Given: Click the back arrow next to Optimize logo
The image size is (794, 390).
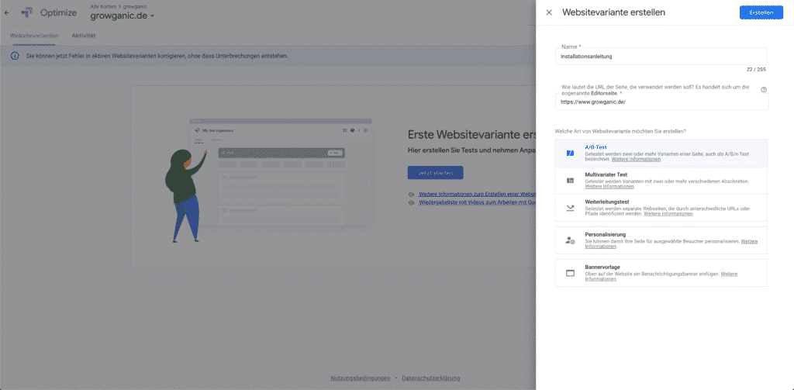Looking at the screenshot, I should (x=7, y=12).
